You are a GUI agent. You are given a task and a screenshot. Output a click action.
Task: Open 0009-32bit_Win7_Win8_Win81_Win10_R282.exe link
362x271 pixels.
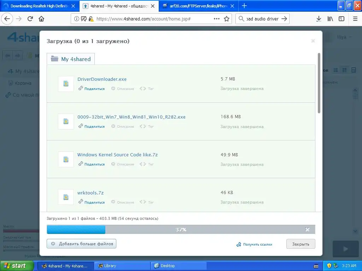[x=132, y=117]
